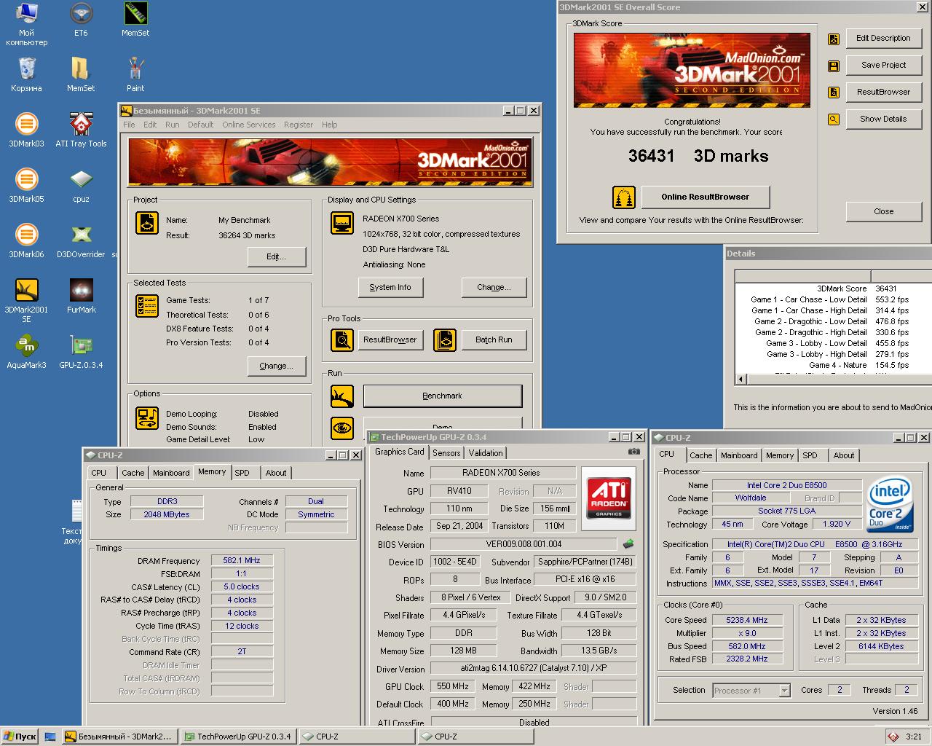Launch the ATI Tray Tools shortcut
Image resolution: width=932 pixels, height=746 pixels.
(x=81, y=130)
